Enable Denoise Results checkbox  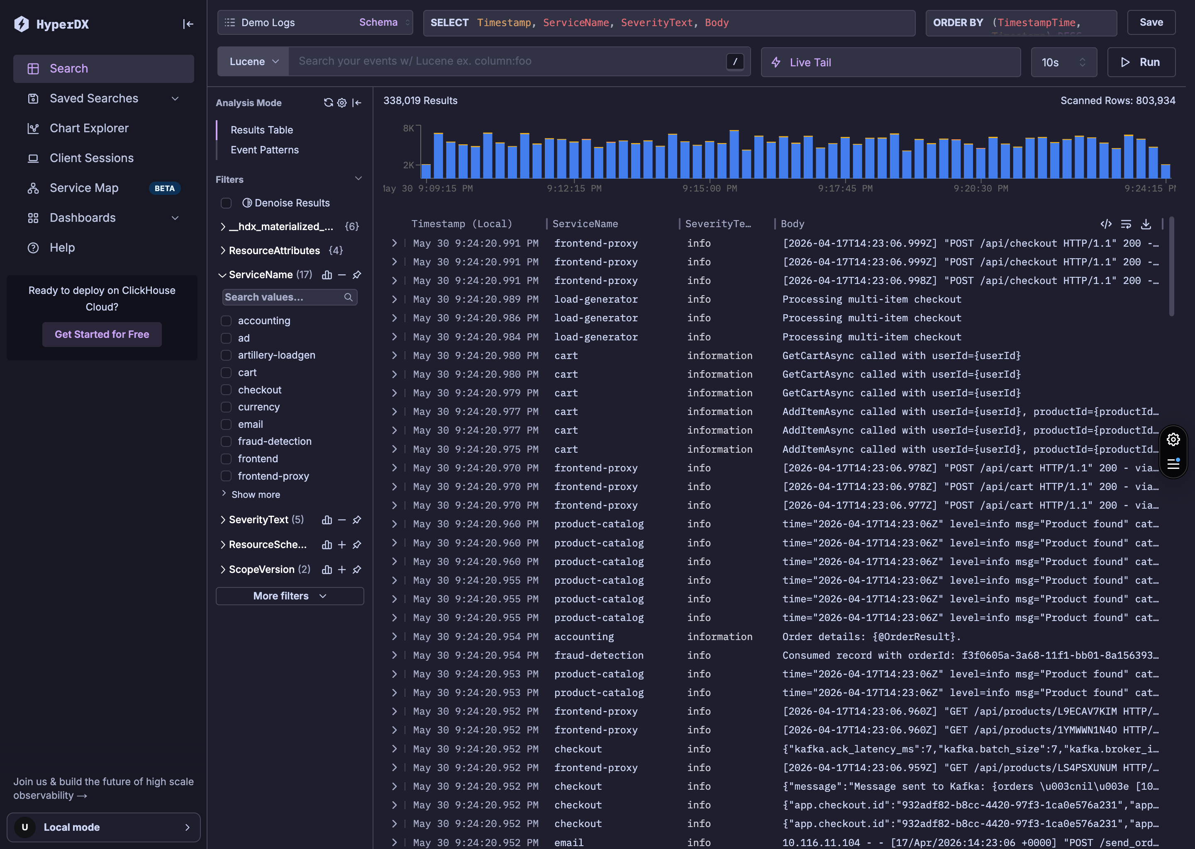tap(226, 204)
